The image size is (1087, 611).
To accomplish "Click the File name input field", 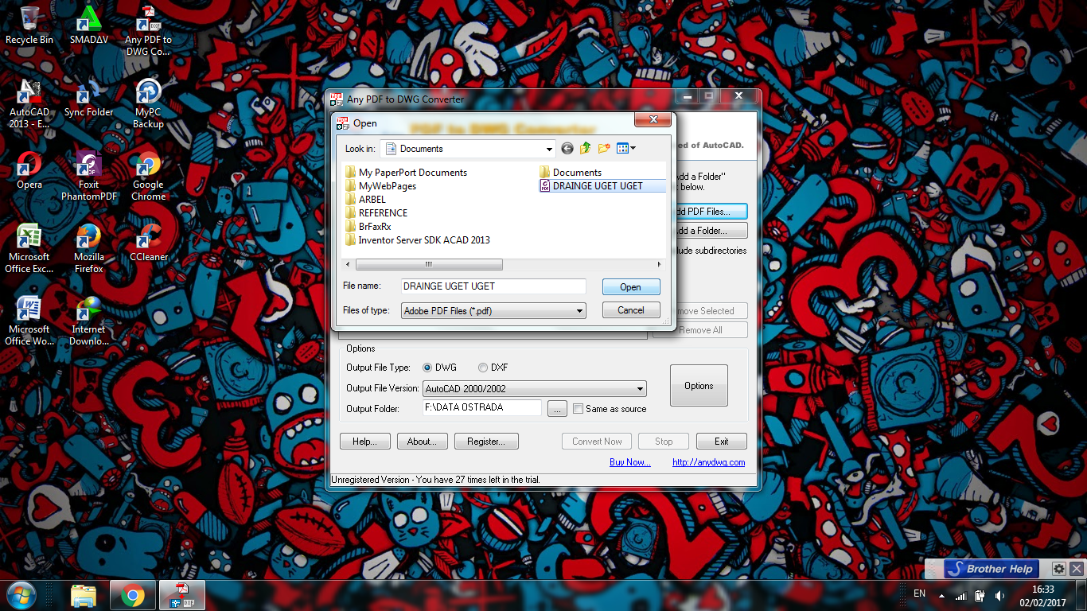I will [x=493, y=286].
